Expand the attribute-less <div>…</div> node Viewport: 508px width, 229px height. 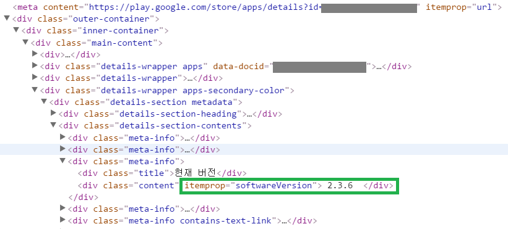(x=35, y=54)
